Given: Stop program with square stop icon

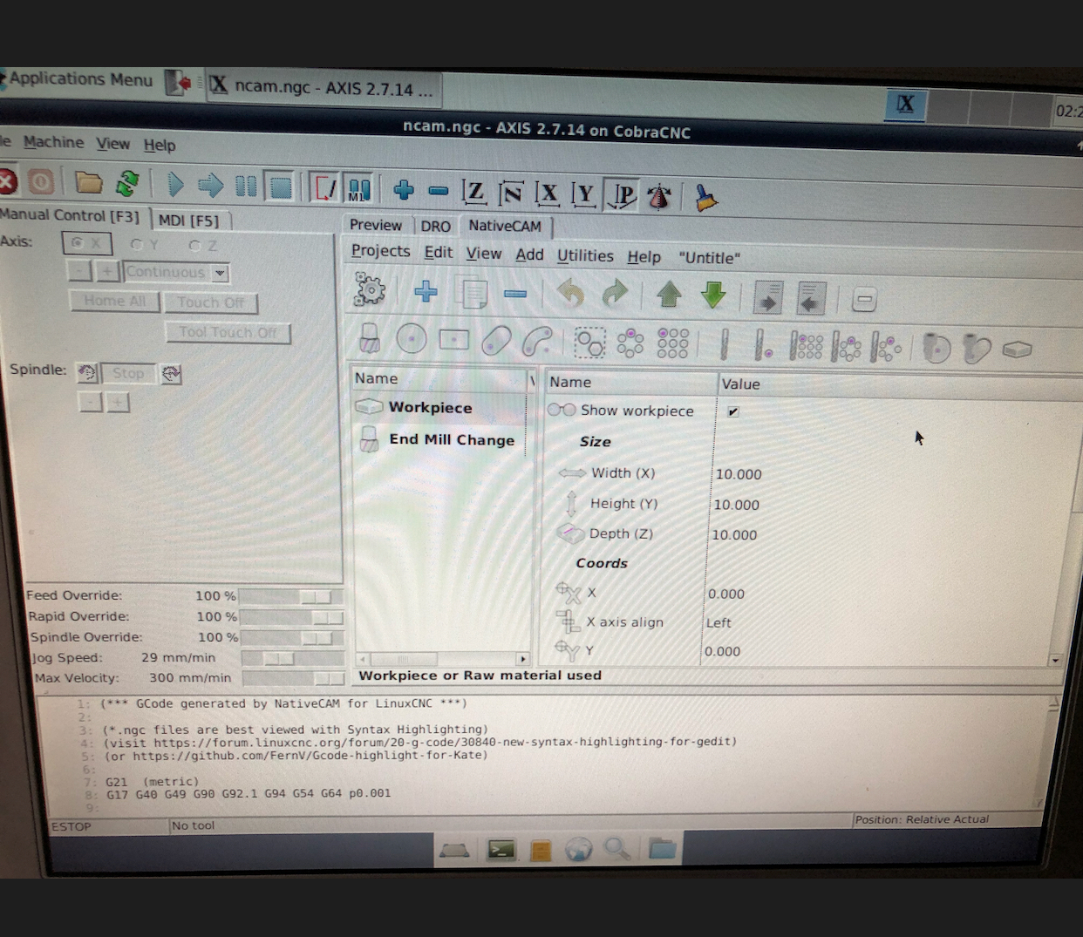Looking at the screenshot, I should point(280,187).
